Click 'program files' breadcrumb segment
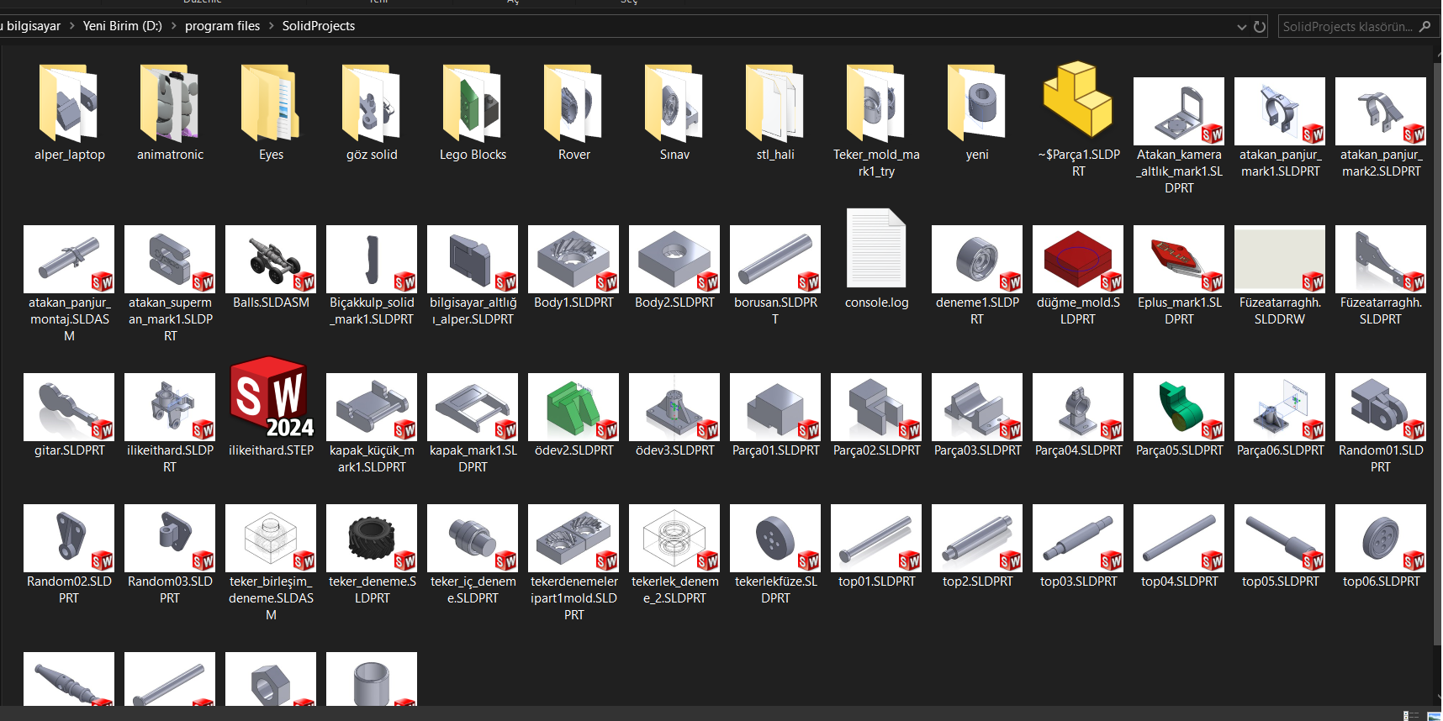Screen dimensions: 1443x721 pos(222,26)
